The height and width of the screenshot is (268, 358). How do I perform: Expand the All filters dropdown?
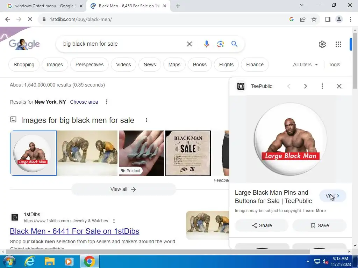(305, 65)
